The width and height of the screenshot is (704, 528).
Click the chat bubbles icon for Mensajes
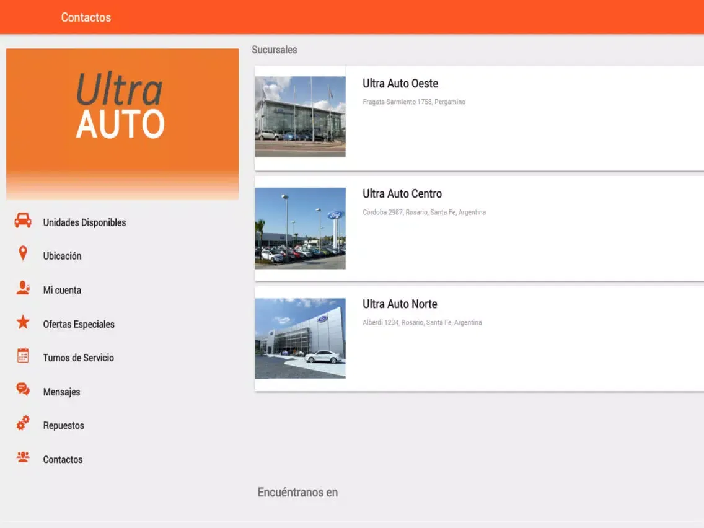[x=23, y=389]
